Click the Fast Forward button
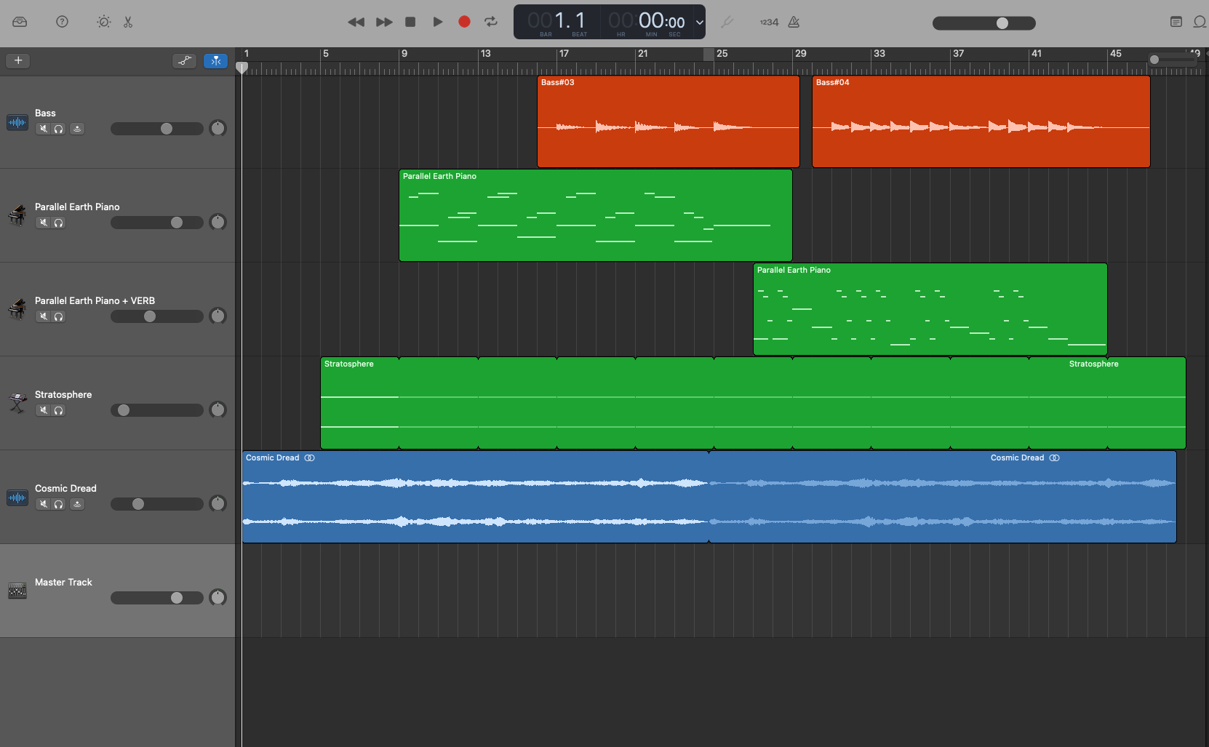The image size is (1209, 747). 384,22
